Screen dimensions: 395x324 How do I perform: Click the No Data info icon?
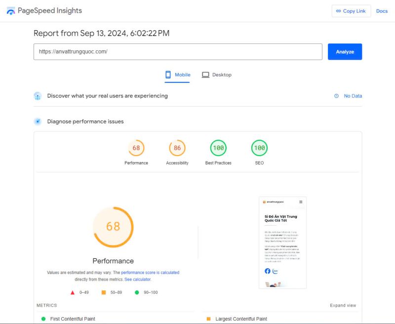tap(336, 96)
